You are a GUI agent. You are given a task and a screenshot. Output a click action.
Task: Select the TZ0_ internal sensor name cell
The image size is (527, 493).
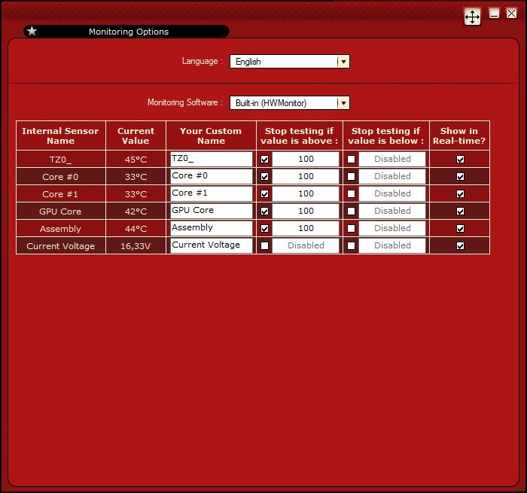pyautogui.click(x=60, y=160)
